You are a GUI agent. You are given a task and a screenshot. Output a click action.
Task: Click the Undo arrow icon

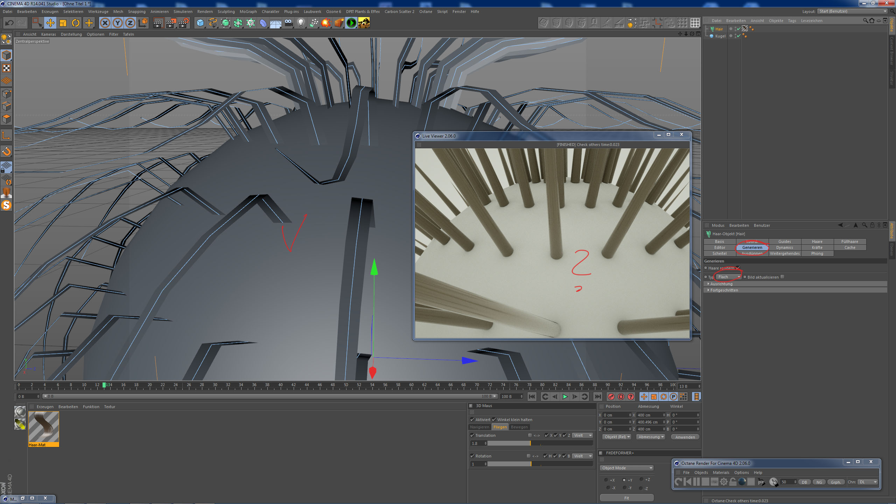(9, 23)
